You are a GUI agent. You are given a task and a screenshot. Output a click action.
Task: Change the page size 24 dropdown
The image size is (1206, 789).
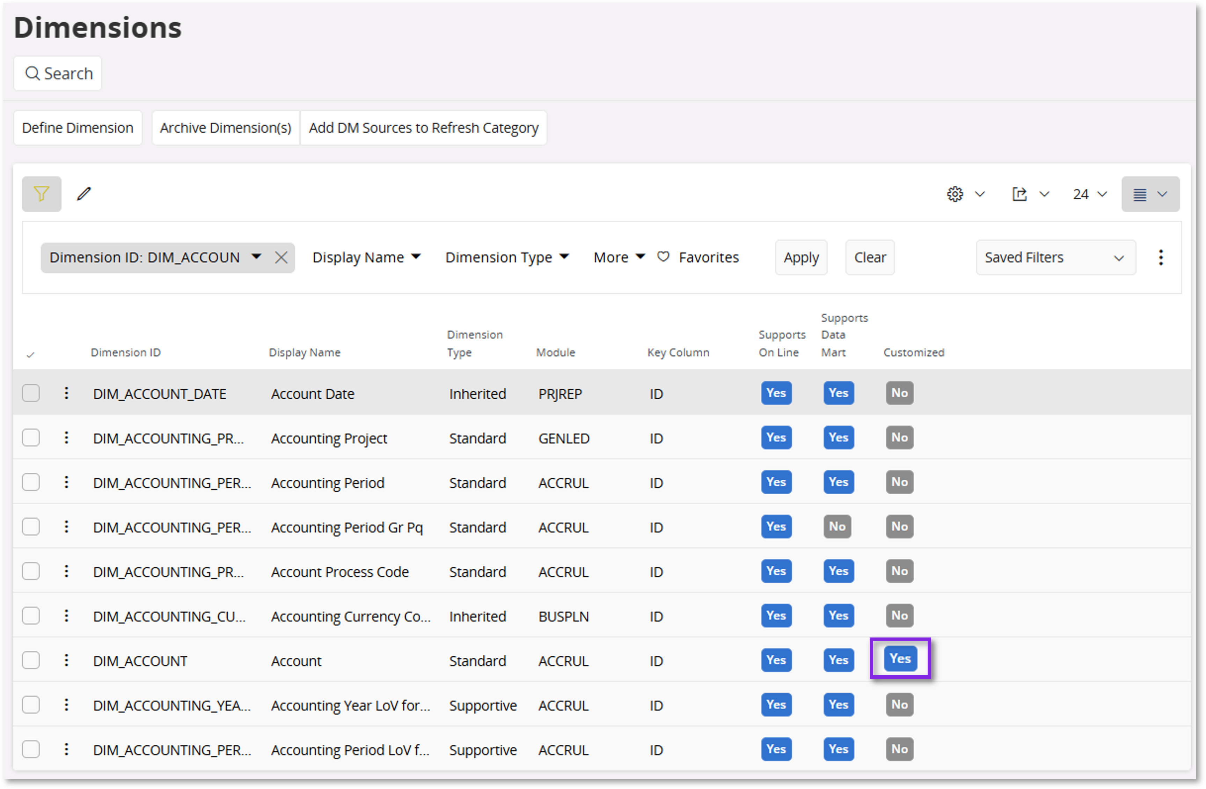[x=1090, y=194]
